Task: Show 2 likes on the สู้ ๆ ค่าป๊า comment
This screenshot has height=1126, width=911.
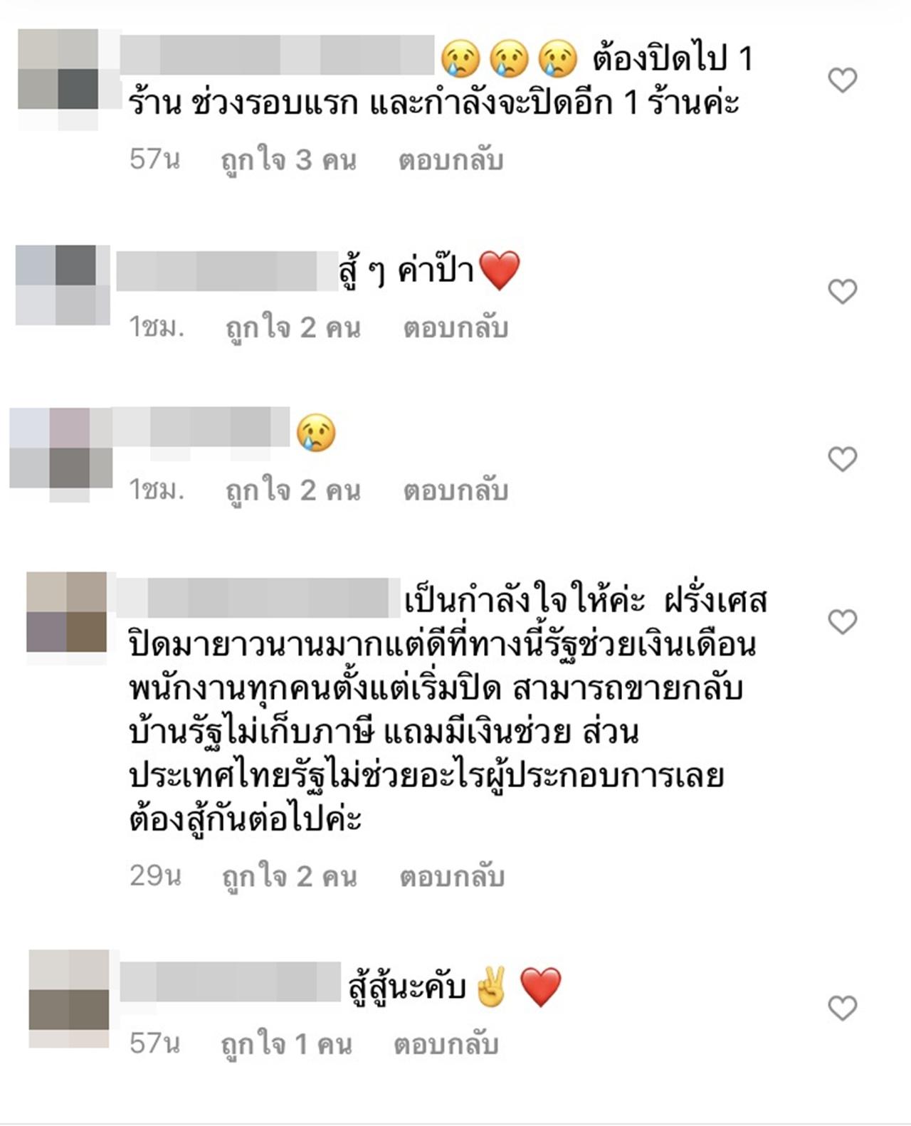Action: (x=293, y=328)
